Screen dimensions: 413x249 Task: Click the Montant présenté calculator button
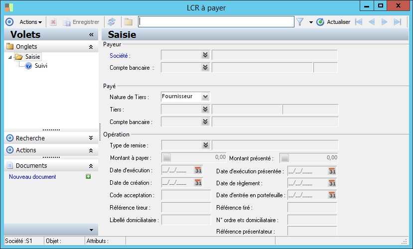285,158
